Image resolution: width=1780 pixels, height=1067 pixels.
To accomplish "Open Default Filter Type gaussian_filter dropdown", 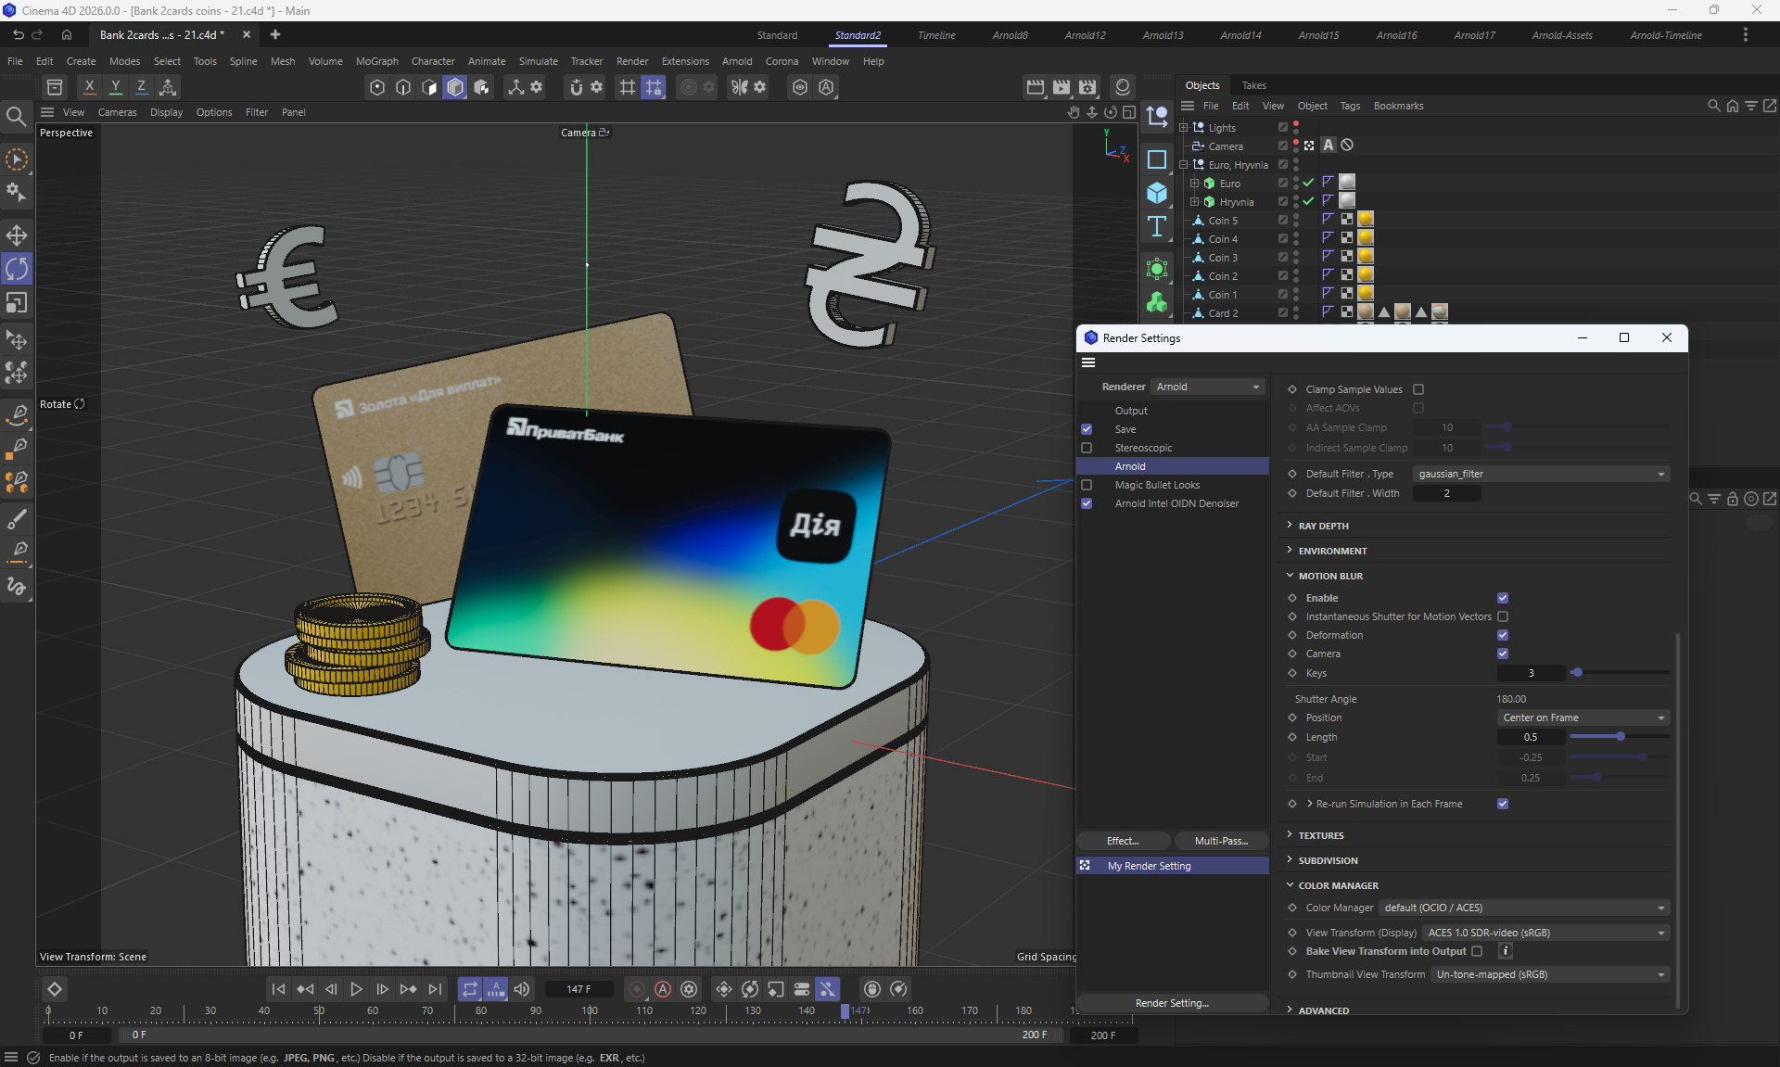I will [x=1541, y=474].
